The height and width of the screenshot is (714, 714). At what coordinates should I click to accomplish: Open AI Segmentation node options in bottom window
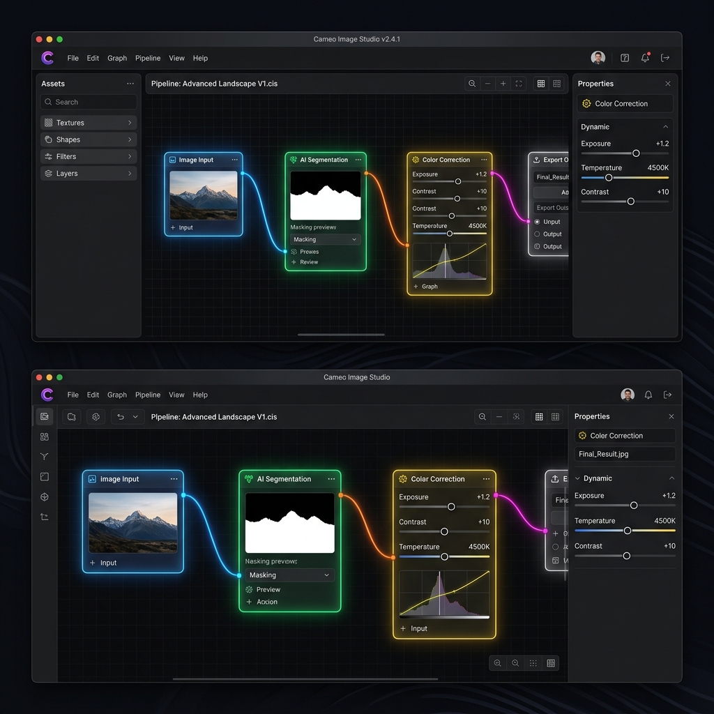(x=331, y=479)
